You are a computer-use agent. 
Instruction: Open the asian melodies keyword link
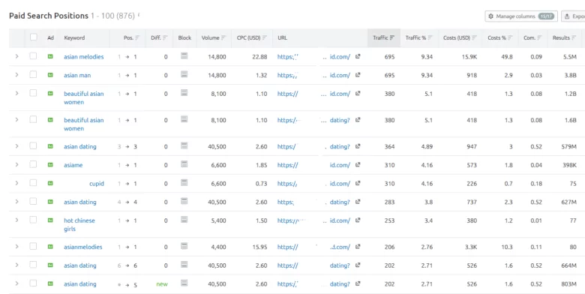click(83, 57)
